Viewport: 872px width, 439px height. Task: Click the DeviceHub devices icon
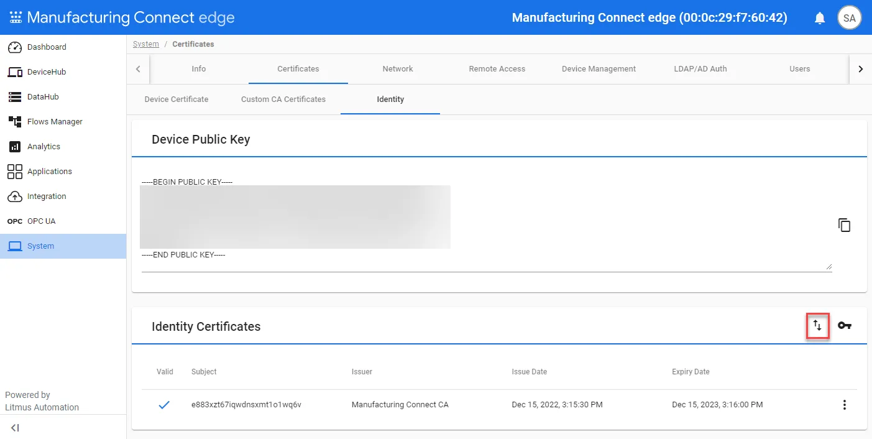pos(15,72)
